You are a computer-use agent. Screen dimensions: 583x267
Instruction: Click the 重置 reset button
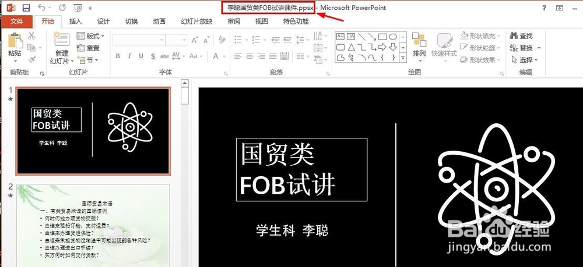89,48
